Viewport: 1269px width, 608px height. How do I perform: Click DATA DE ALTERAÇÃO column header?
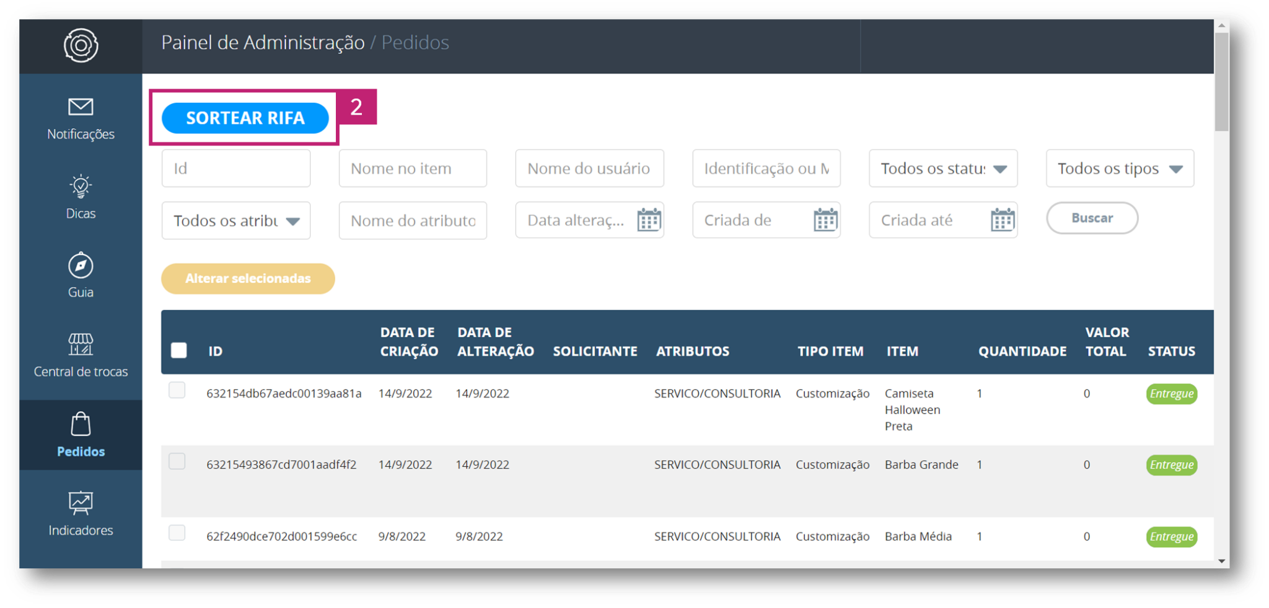495,342
